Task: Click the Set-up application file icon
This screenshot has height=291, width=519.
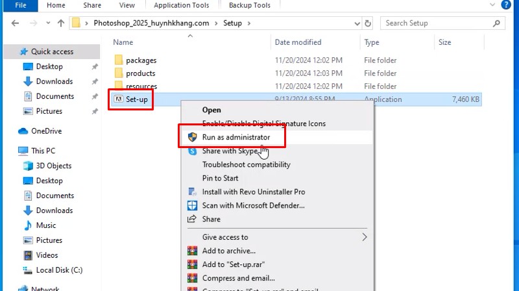Action: [x=118, y=99]
